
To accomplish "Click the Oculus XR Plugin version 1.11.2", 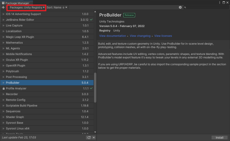I will coord(85,60).
